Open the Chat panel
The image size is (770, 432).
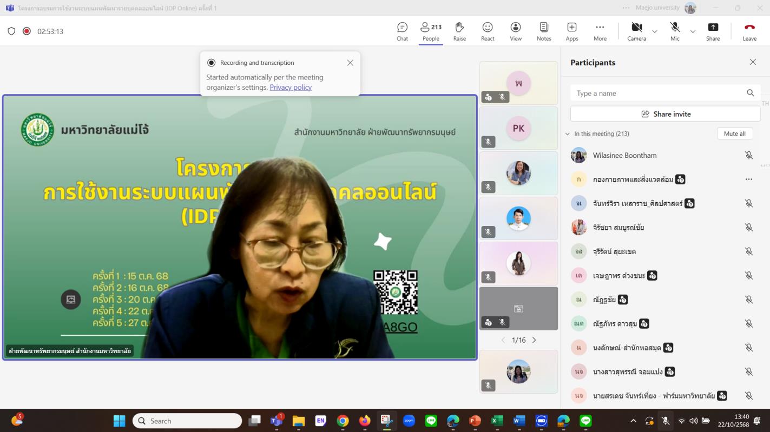pos(402,31)
